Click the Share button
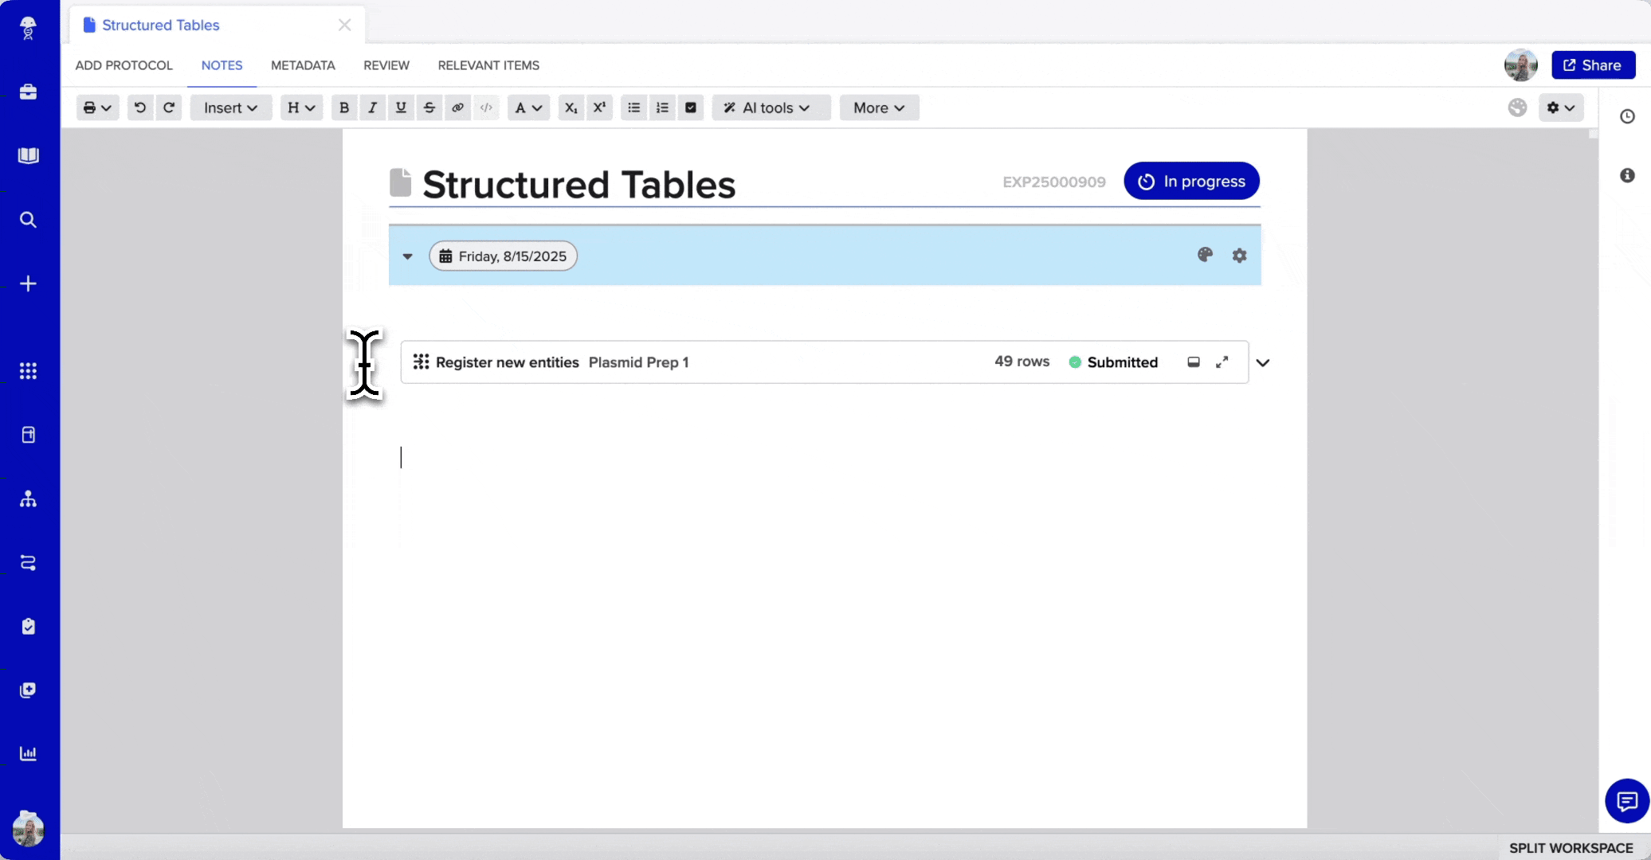 (x=1592, y=64)
